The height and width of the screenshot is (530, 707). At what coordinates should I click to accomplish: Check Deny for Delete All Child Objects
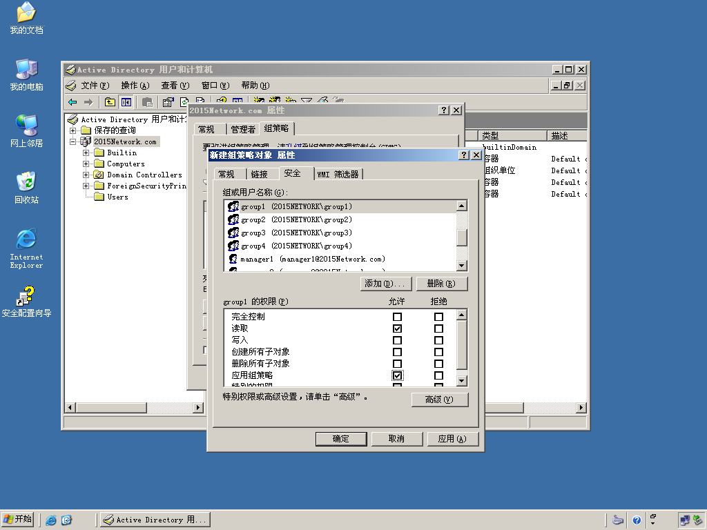[x=438, y=364]
